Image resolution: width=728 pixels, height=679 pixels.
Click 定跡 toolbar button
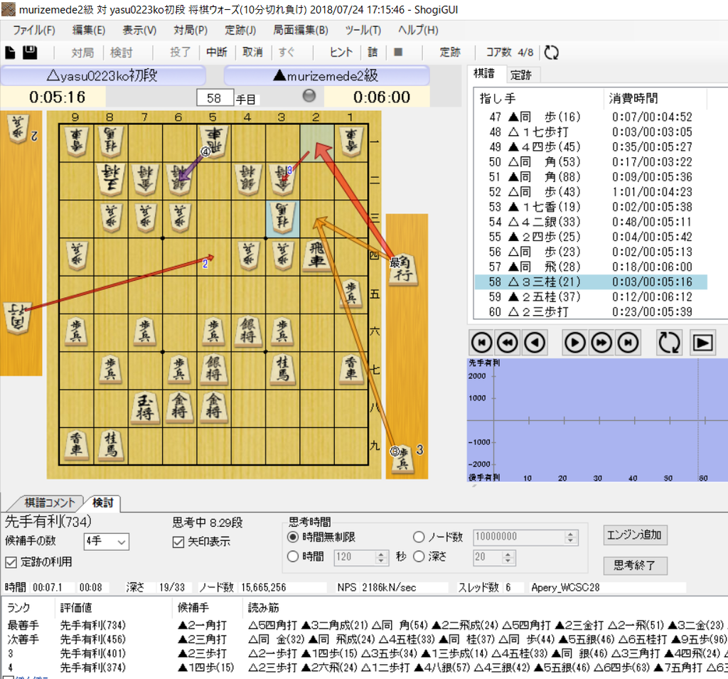pyautogui.click(x=450, y=52)
